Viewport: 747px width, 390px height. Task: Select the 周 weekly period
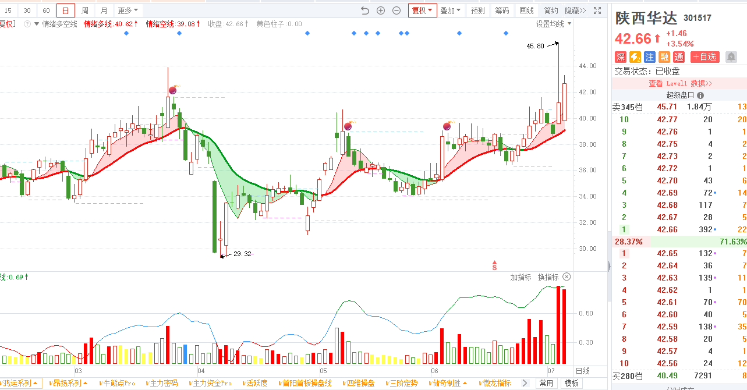pos(85,10)
